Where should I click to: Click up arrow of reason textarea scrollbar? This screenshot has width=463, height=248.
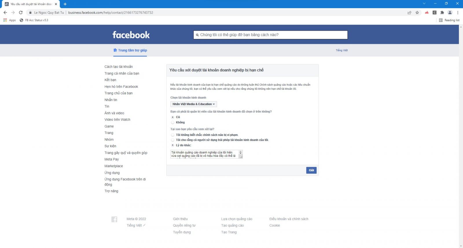coord(240,152)
